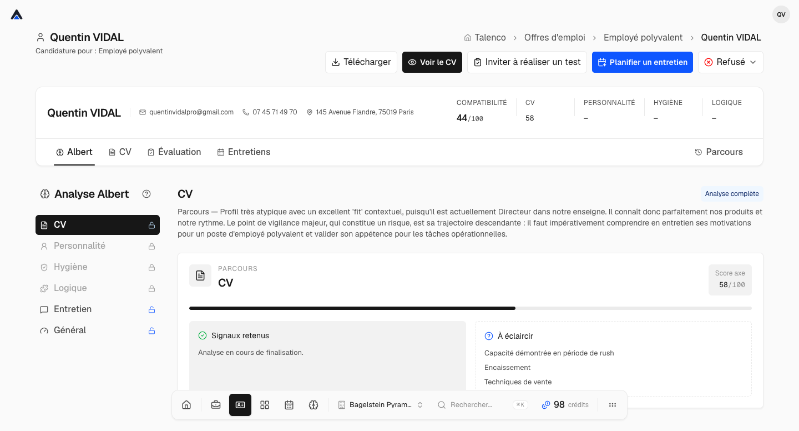Select Personnalité in the analysis sidebar
The height and width of the screenshot is (431, 799).
tap(98, 246)
